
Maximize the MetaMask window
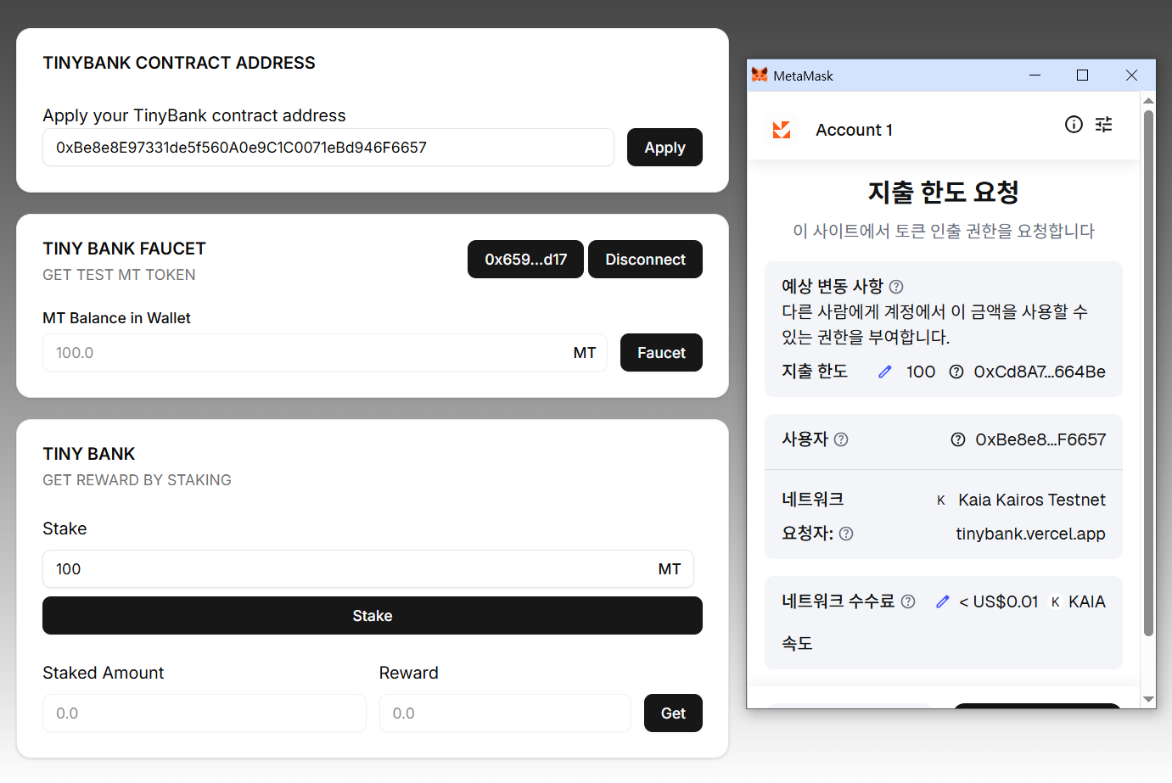pos(1082,76)
